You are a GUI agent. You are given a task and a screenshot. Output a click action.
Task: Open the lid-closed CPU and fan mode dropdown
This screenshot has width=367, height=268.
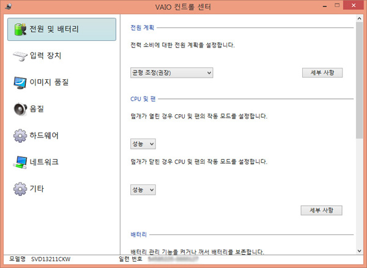[143, 190]
